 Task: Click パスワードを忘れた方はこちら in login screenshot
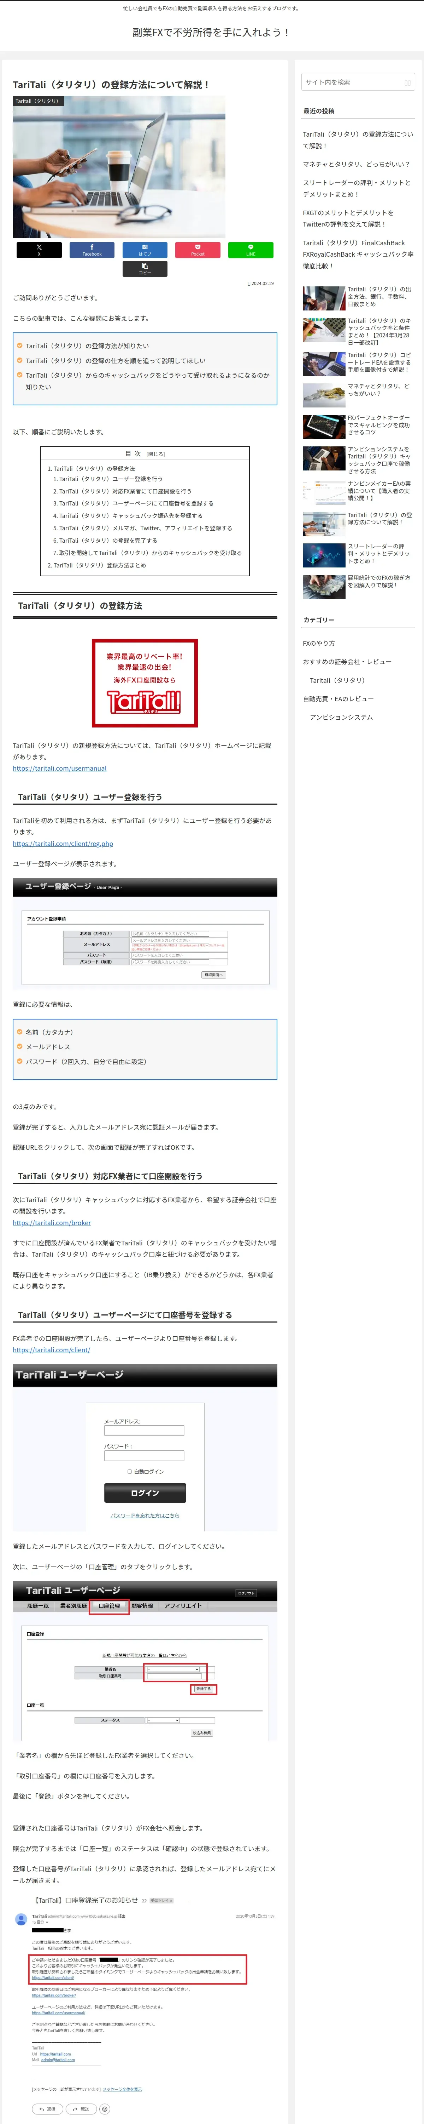tap(145, 1515)
